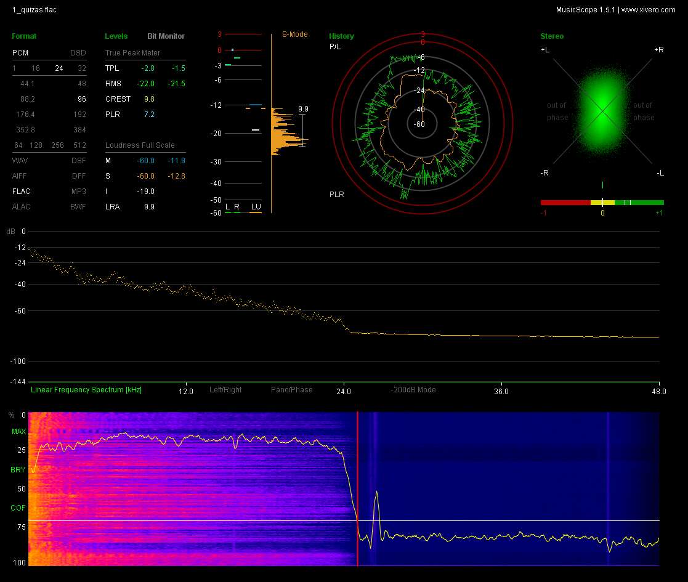Screen dimensions: 688x582
Task: Enable the -200dB Mode option
Action: [413, 390]
